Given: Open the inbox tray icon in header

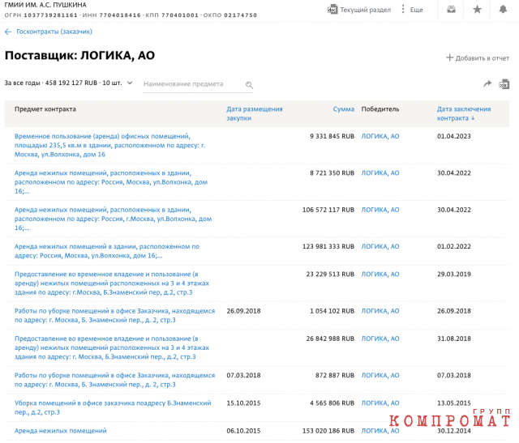Looking at the screenshot, I should (x=451, y=9).
